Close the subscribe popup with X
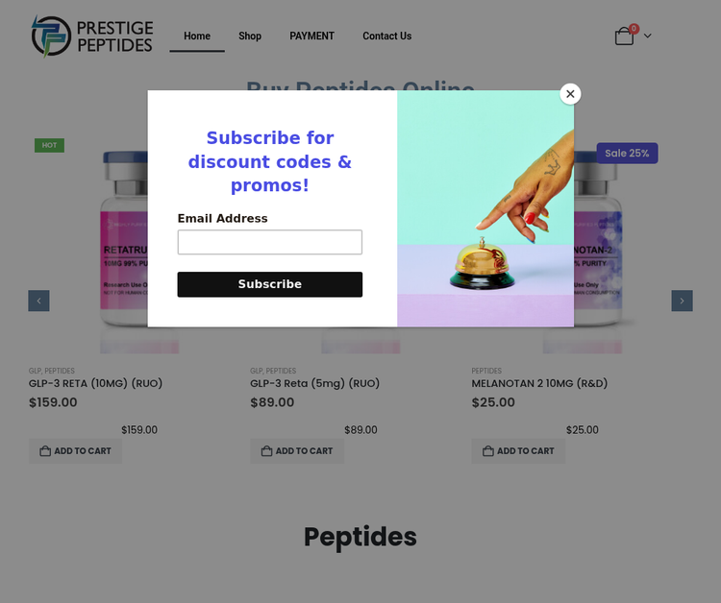The height and width of the screenshot is (603, 721). click(x=570, y=94)
